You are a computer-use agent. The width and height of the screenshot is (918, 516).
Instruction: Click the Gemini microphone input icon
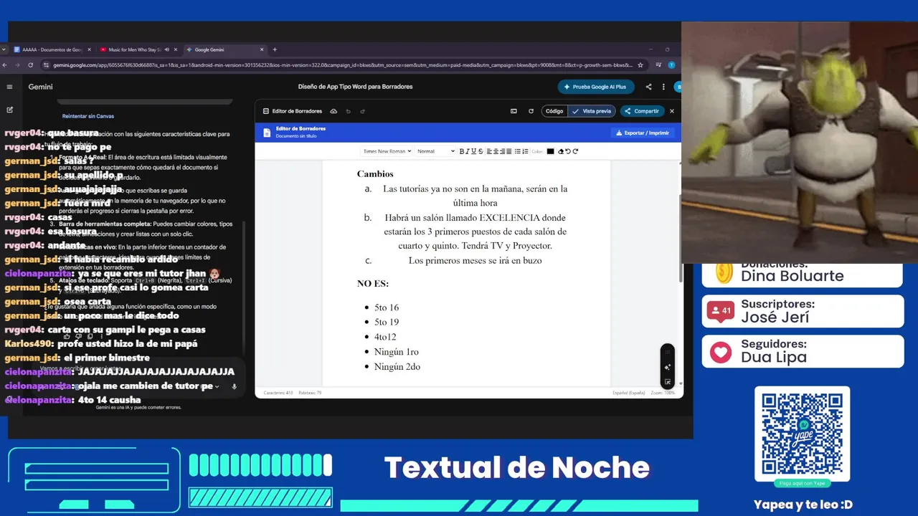click(234, 386)
